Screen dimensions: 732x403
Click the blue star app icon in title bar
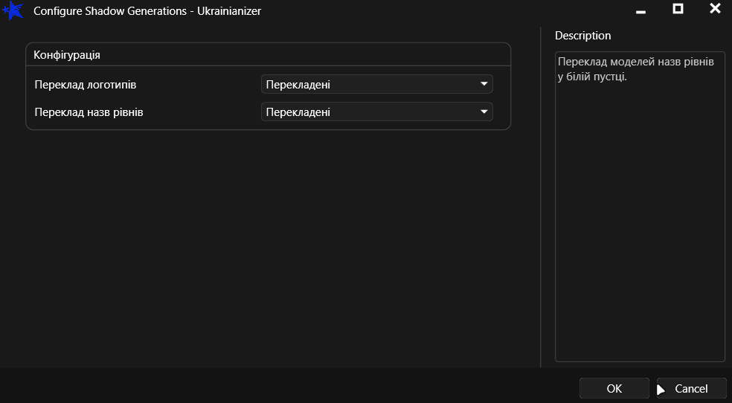coord(13,11)
